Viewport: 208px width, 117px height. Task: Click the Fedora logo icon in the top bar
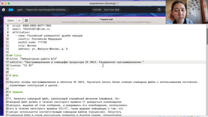(x=4, y=10)
